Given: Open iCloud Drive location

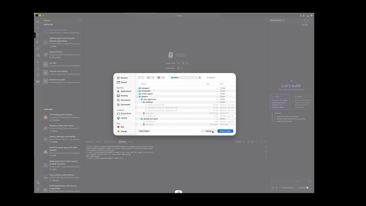Looking at the screenshot, I should click(124, 114).
